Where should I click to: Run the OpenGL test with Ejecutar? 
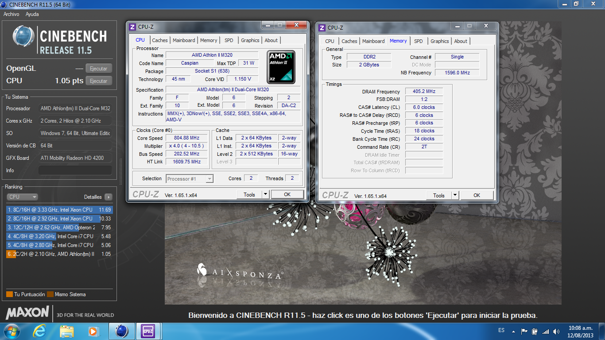99,69
